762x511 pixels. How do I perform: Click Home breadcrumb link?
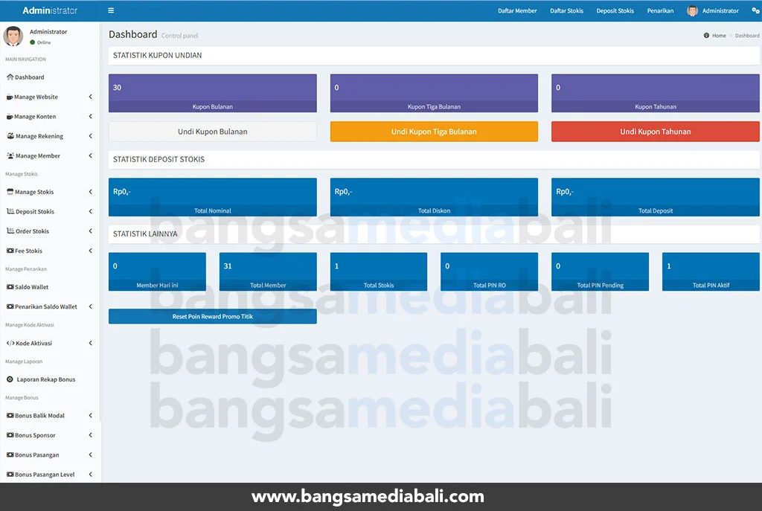point(719,36)
